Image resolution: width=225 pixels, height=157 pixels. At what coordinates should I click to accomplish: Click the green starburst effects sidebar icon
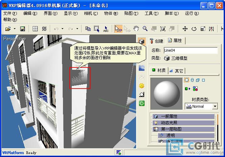(142, 103)
